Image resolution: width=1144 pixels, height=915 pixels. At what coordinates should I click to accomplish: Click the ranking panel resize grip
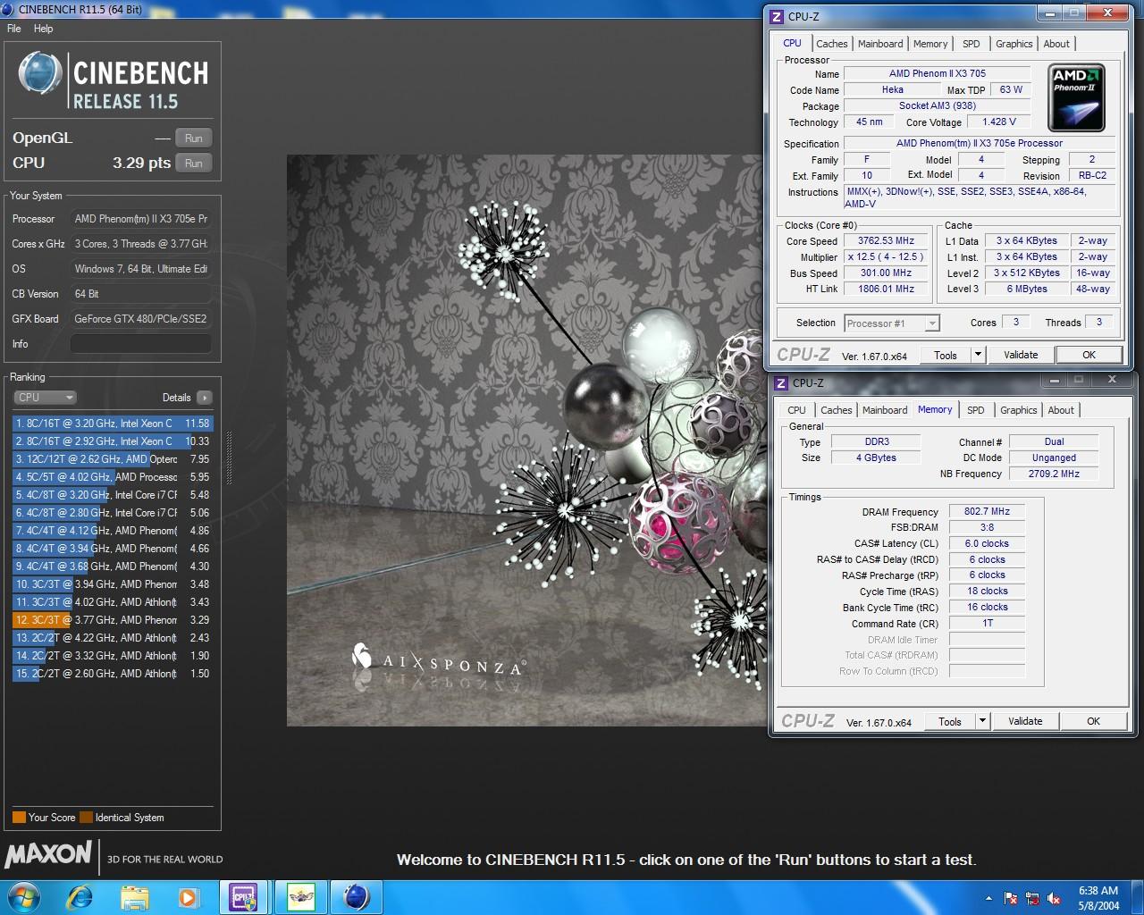click(230, 458)
